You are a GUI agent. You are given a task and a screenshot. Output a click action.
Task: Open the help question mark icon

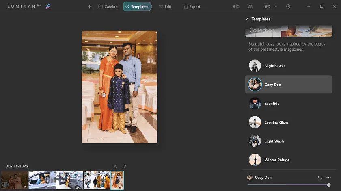pos(288,7)
